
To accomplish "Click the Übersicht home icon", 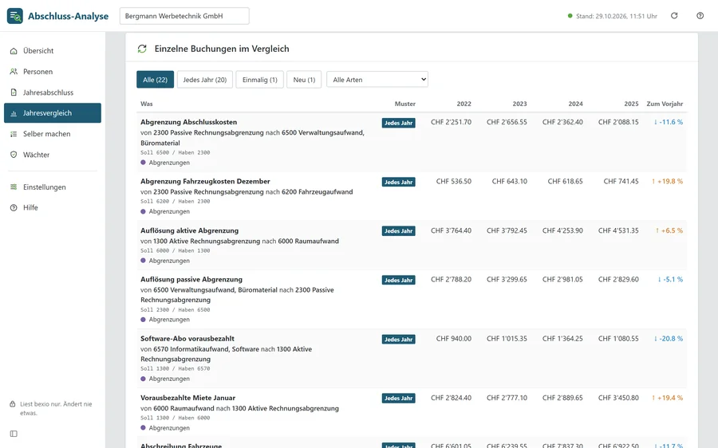I will (14, 51).
